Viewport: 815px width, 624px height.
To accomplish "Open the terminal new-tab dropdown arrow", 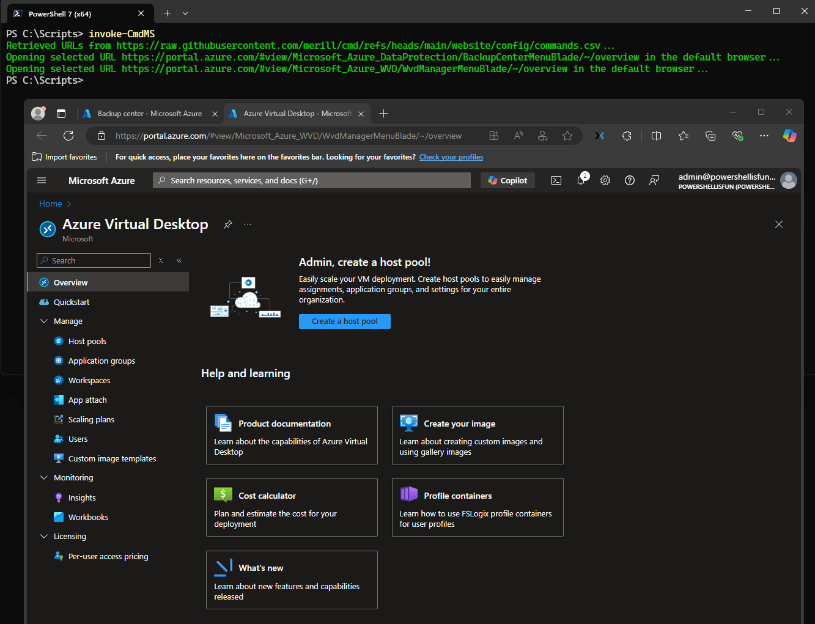I will 185,13.
